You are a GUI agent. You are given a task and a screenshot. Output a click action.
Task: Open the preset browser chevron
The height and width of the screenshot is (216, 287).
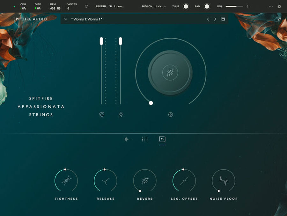[65, 19]
